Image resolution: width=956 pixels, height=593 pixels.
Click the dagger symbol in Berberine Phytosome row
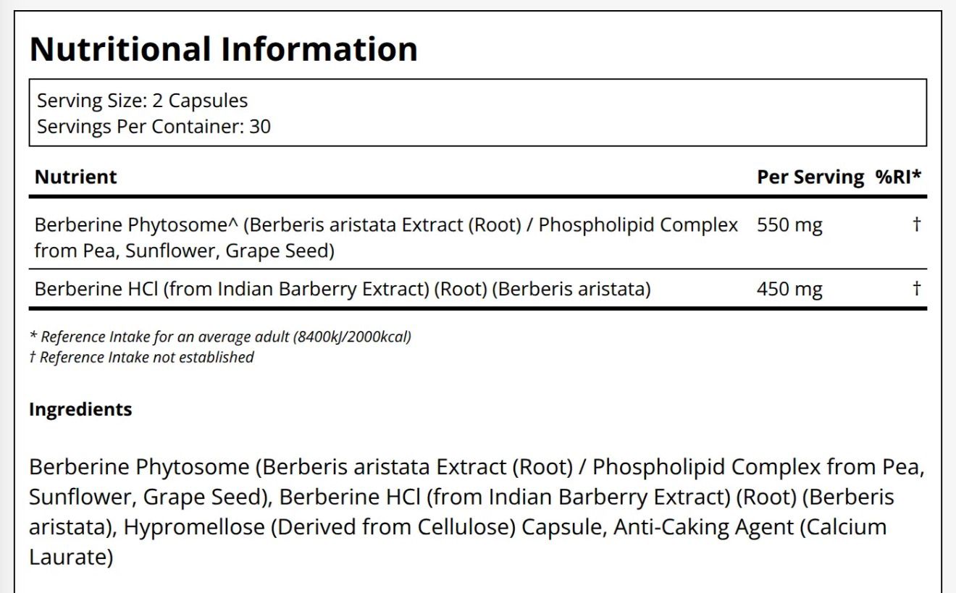coord(916,225)
